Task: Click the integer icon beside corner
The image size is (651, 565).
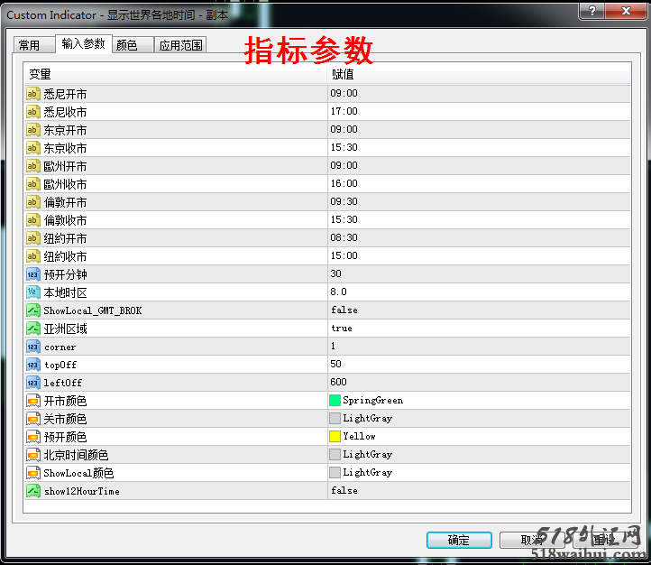Action: pos(32,347)
